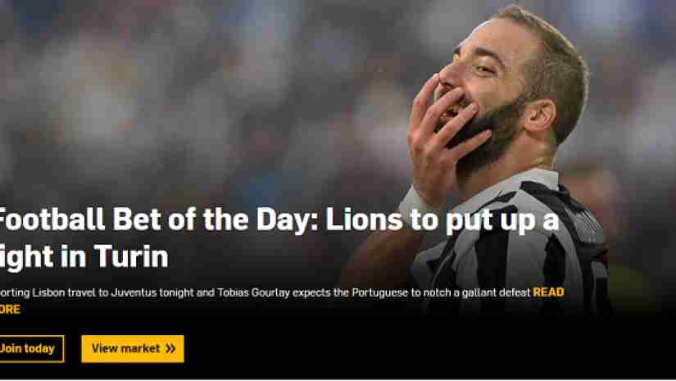Click the blurred crowd background of the banner
The width and height of the screenshot is (676, 381).
(194, 99)
